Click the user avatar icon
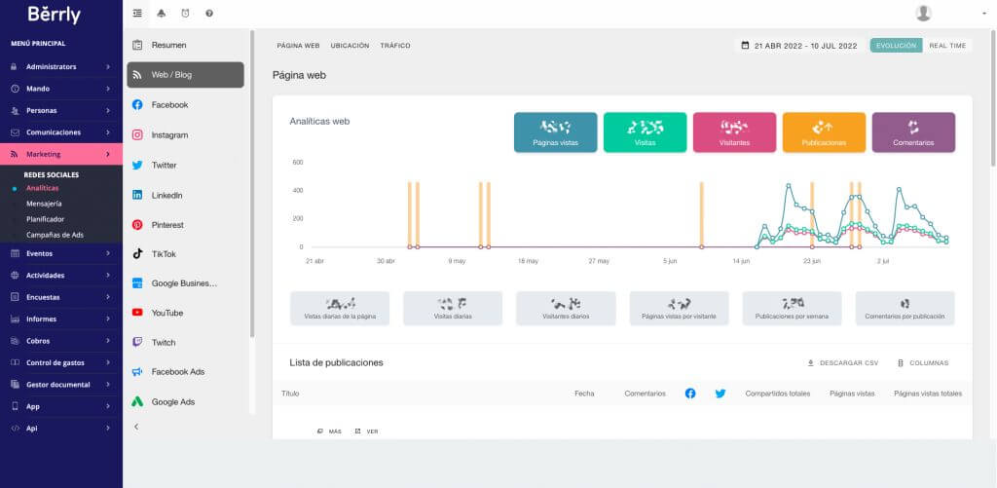 (x=923, y=13)
